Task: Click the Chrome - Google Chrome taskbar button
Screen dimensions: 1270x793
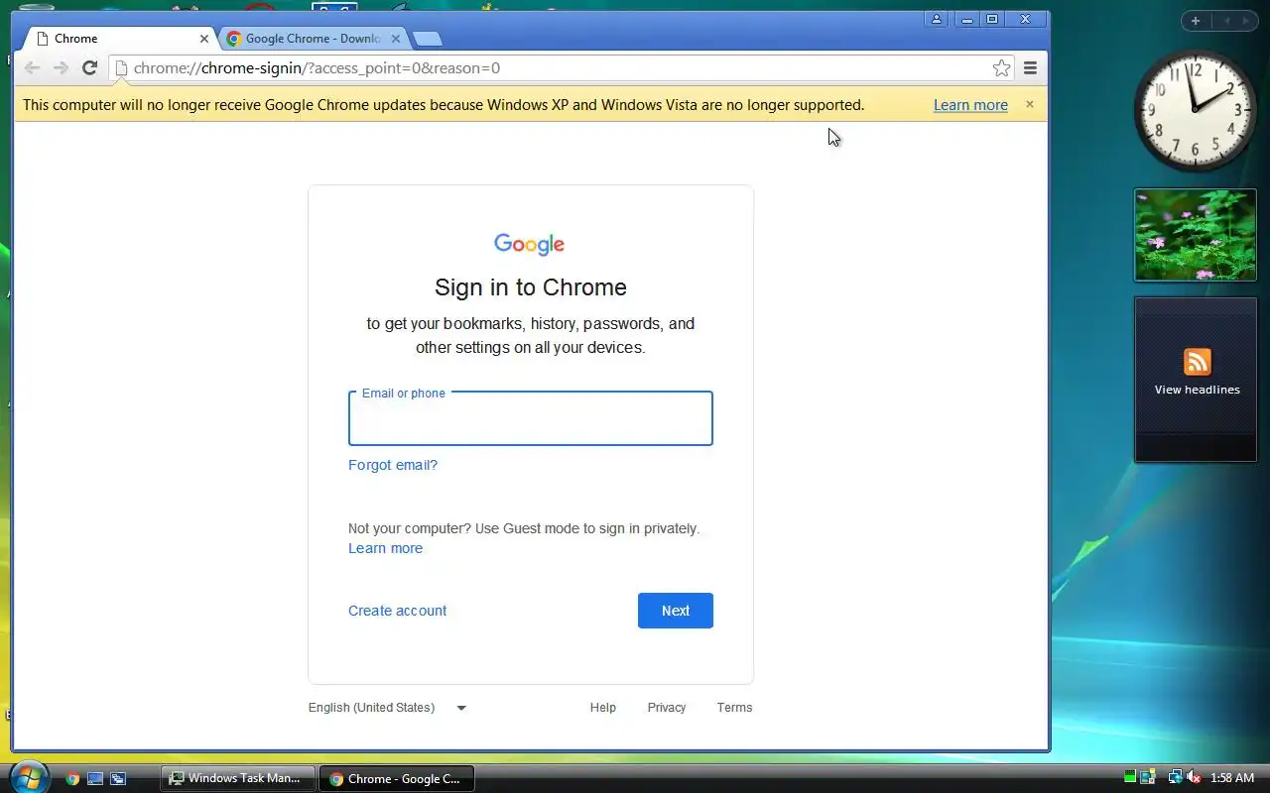Action: [397, 779]
